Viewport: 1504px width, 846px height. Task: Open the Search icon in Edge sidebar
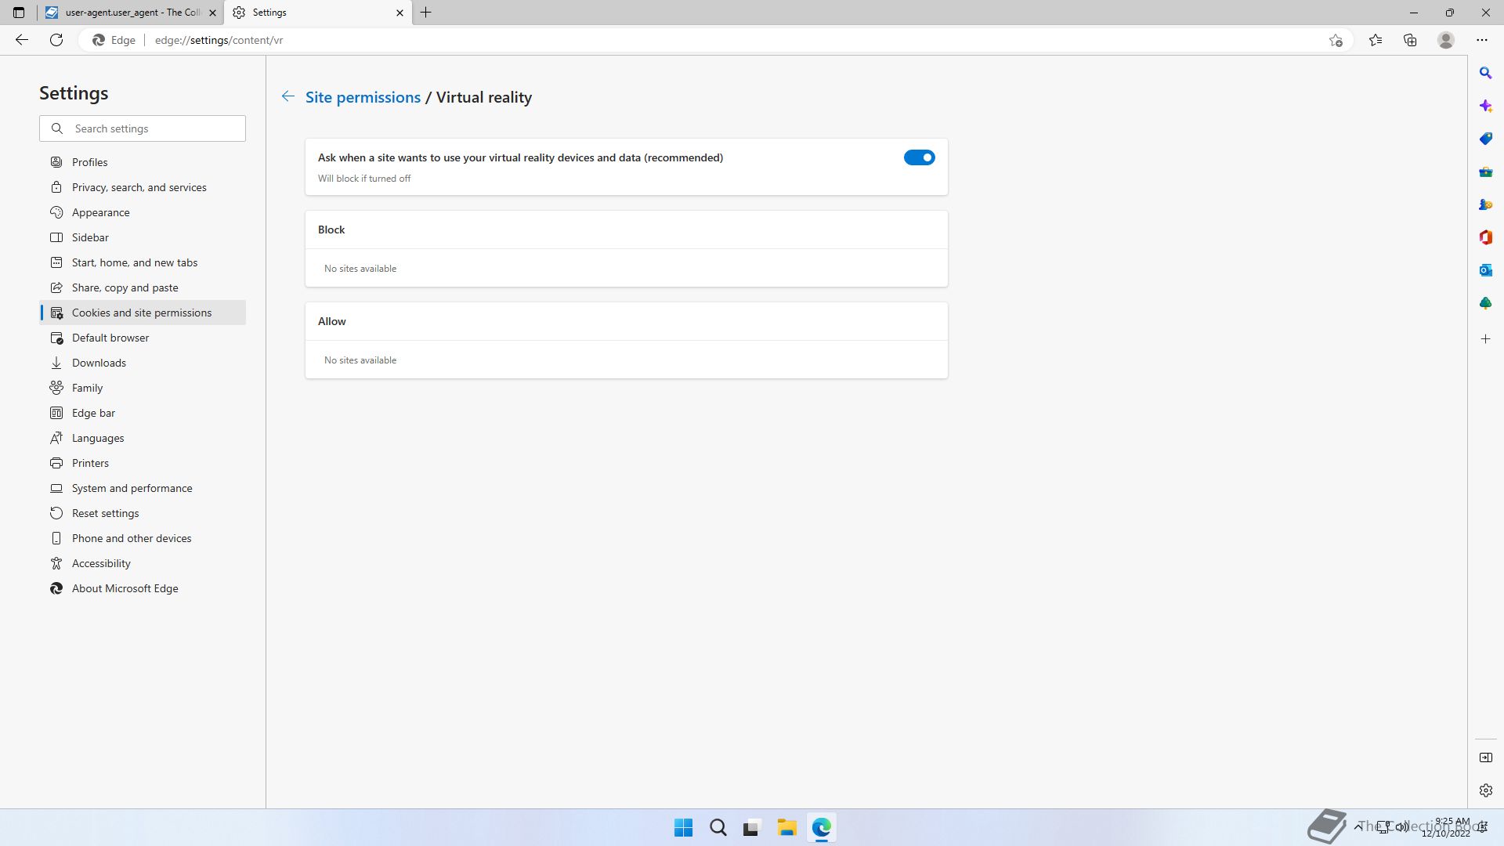pos(1485,73)
